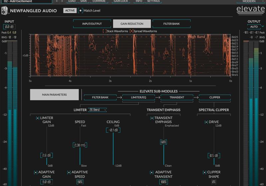Enable Stack Waveforms option
The image size is (266, 186).
(104, 31)
